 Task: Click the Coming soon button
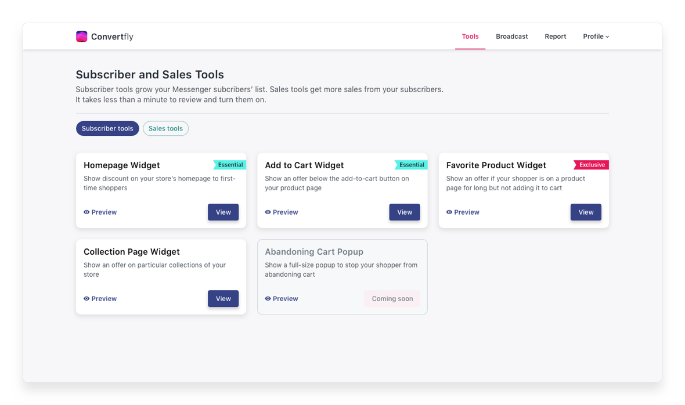(392, 298)
